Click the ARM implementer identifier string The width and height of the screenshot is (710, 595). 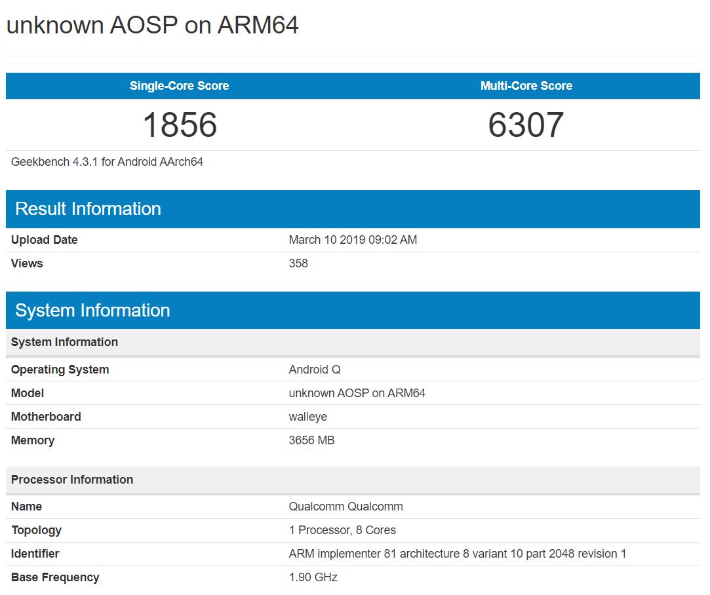click(457, 554)
